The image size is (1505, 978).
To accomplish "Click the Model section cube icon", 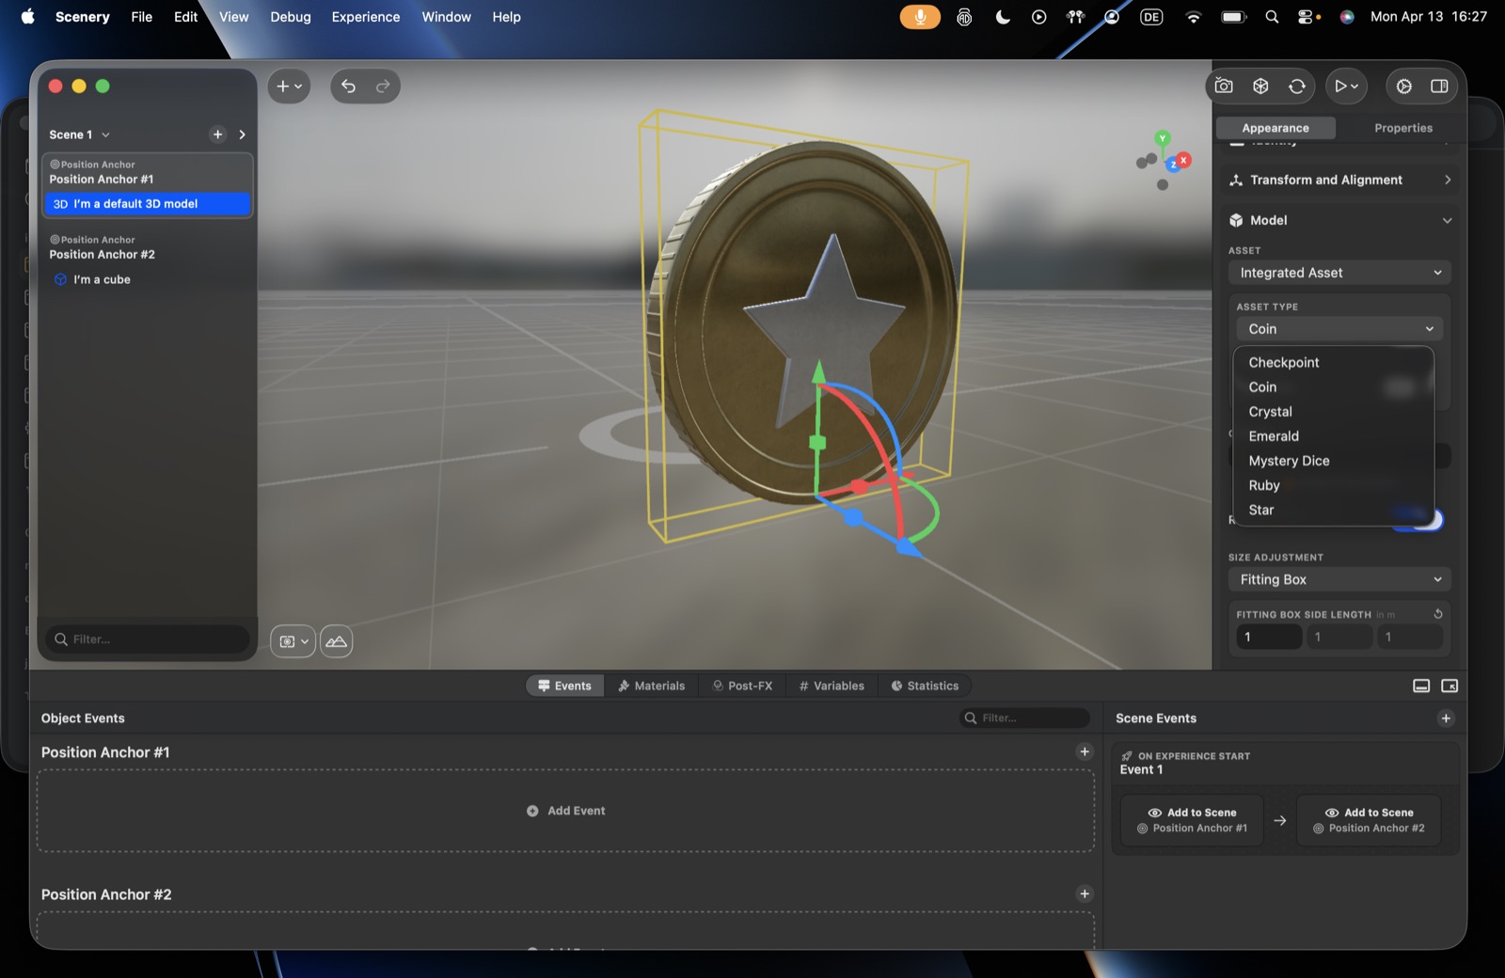I will [1236, 220].
